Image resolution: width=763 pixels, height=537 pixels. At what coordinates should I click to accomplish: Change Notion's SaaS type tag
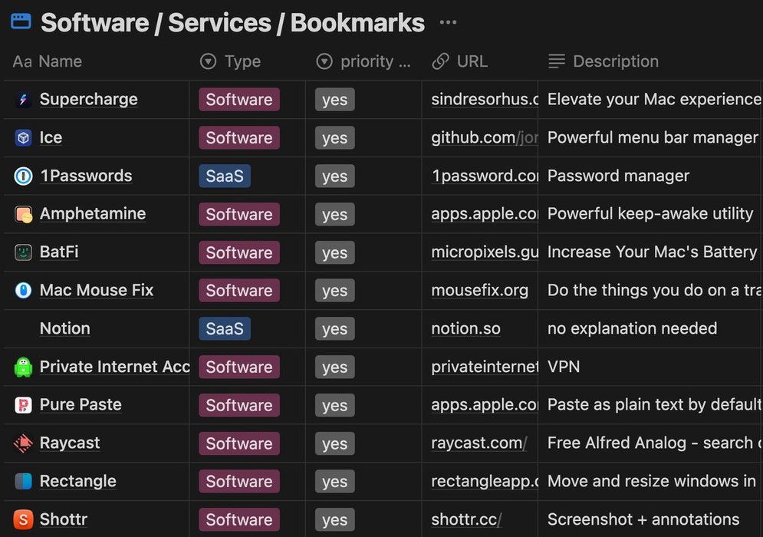point(225,328)
